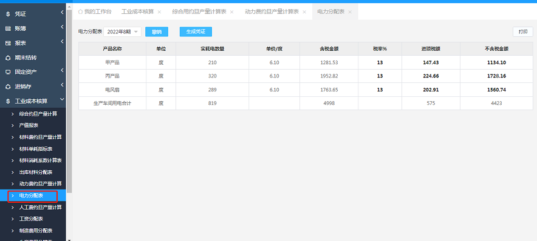Click the 1560.74 tax-exclusive amount cell
537x241 pixels.
[496, 90]
